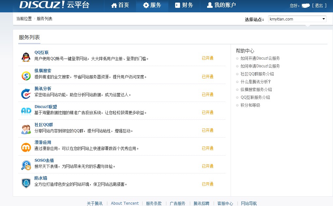Click 已开通 status for 漫游应用
This screenshot has height=206, width=333.
point(207,148)
